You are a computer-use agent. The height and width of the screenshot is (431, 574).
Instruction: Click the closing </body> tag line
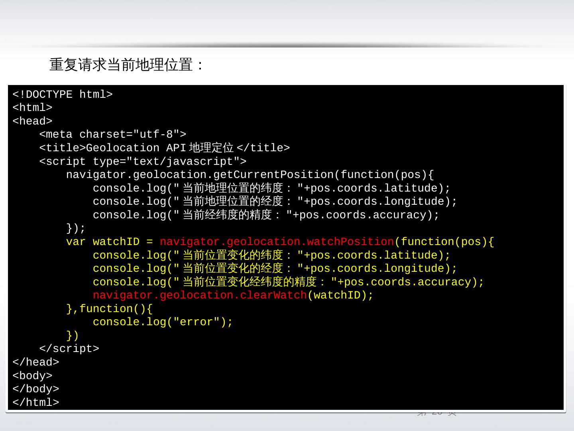(36, 389)
